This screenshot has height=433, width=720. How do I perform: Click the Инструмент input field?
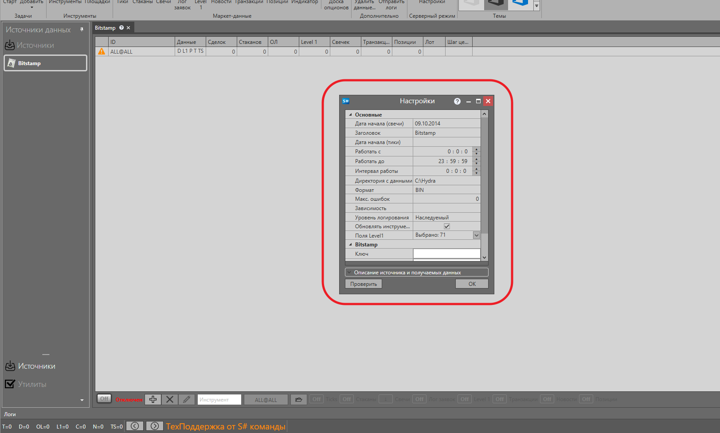click(219, 400)
